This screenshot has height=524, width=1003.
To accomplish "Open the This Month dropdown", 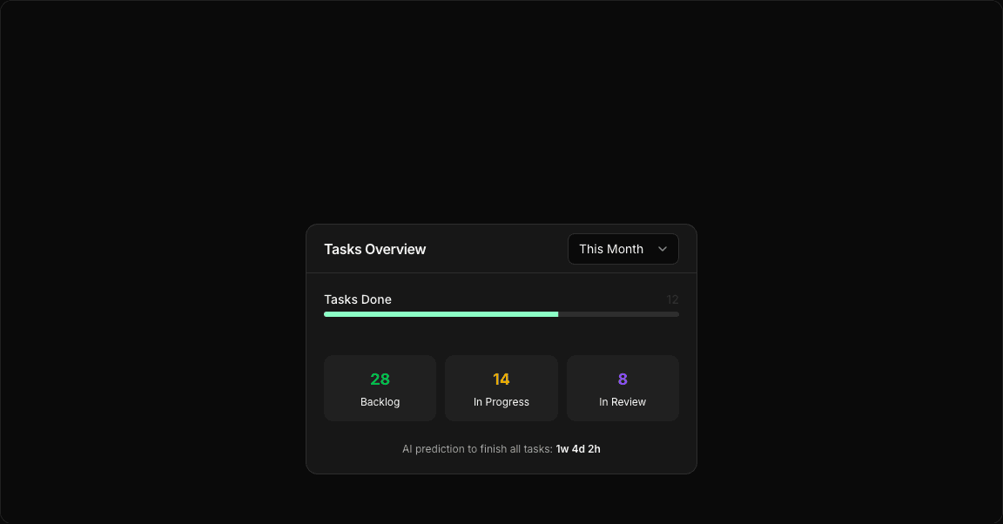I will pos(623,249).
